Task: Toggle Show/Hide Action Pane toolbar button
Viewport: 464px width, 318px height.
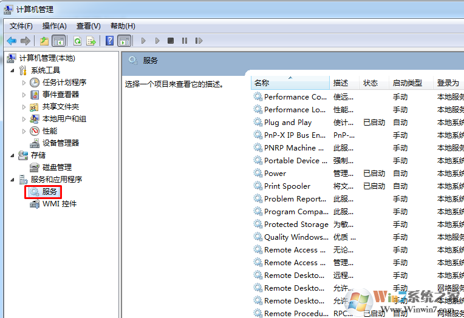Action: click(x=124, y=41)
